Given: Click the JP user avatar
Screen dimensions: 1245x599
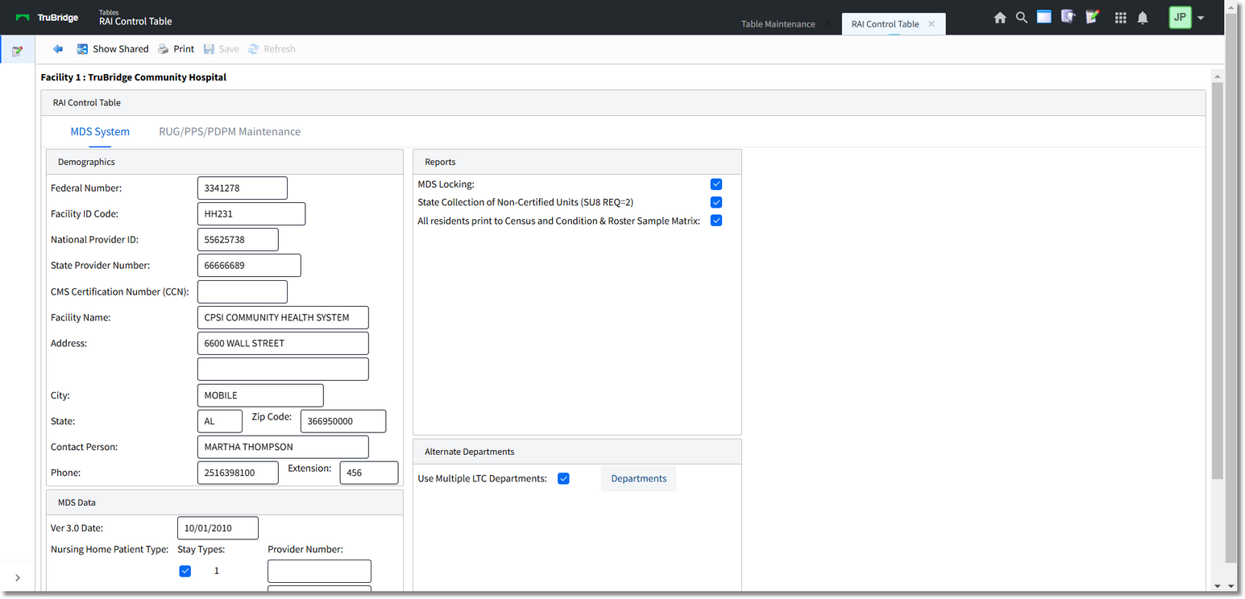Looking at the screenshot, I should [1180, 17].
